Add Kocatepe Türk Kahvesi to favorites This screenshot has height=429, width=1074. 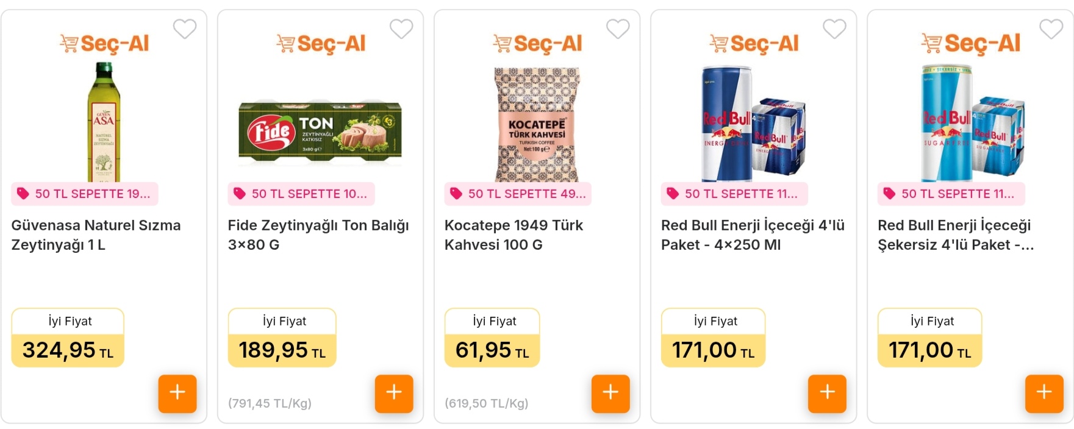click(x=618, y=29)
